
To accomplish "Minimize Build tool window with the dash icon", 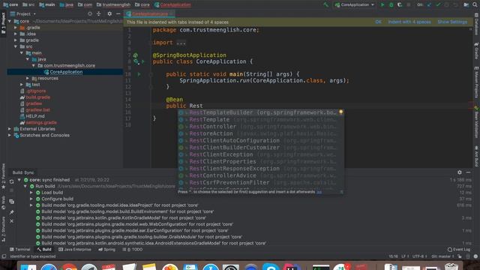I will click(468, 172).
